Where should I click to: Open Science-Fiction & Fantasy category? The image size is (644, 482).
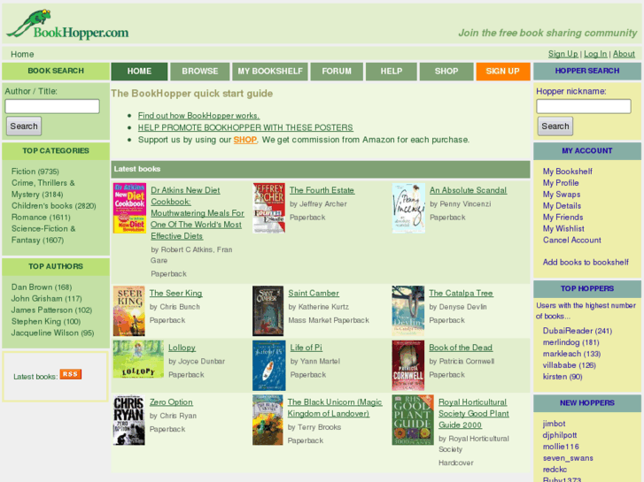[43, 234]
